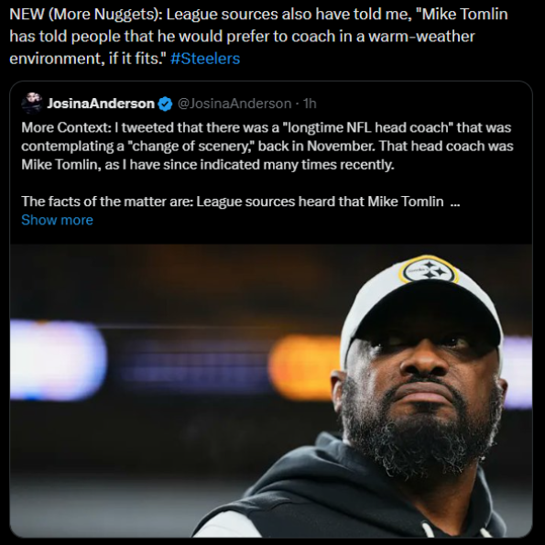Click the 1h timestamp of quoted post

310,104
